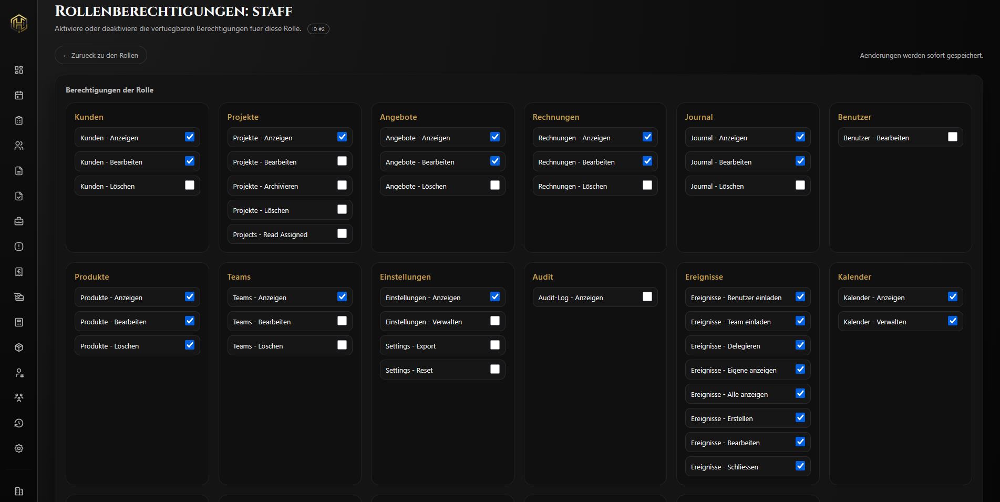The width and height of the screenshot is (1000, 502).
Task: Open the dashboard grid icon in sidebar
Action: [x=19, y=70]
